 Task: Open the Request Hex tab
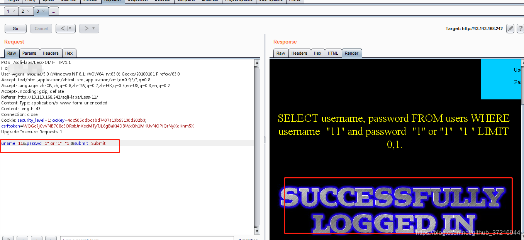tap(69, 53)
